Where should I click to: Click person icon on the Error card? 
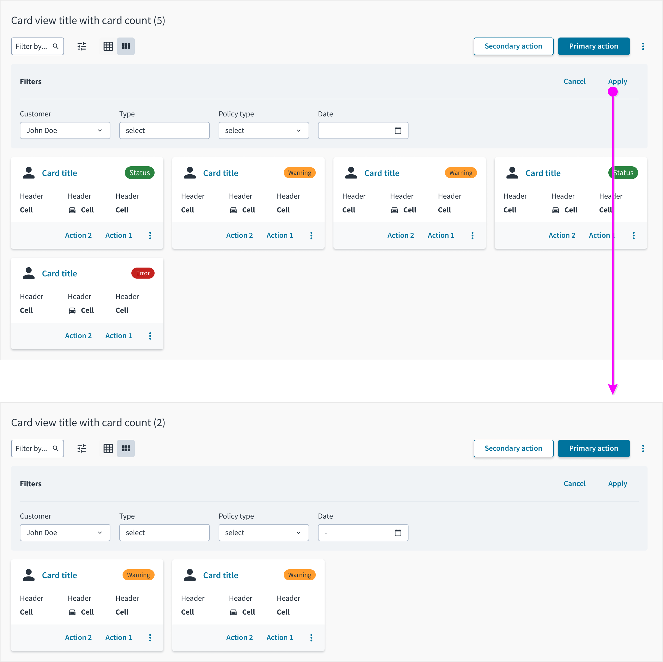(x=29, y=273)
